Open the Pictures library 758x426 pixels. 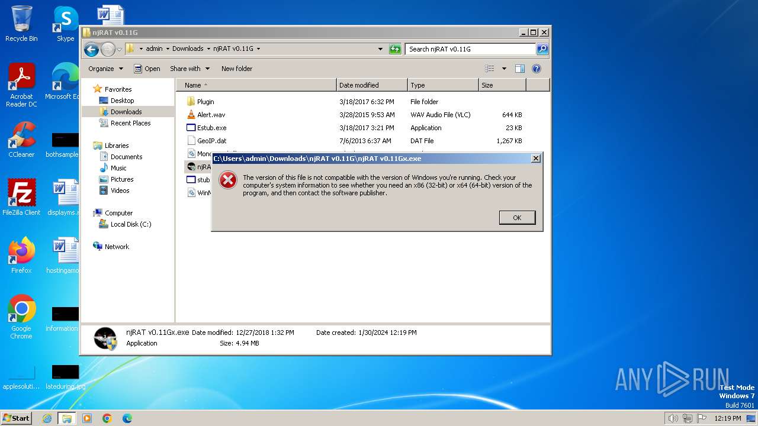pyautogui.click(x=122, y=179)
